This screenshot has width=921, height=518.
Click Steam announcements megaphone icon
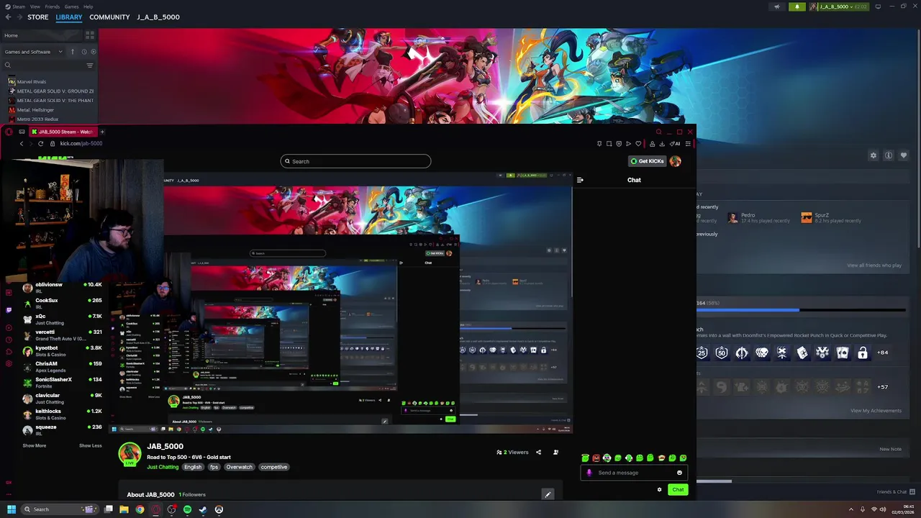click(x=776, y=6)
